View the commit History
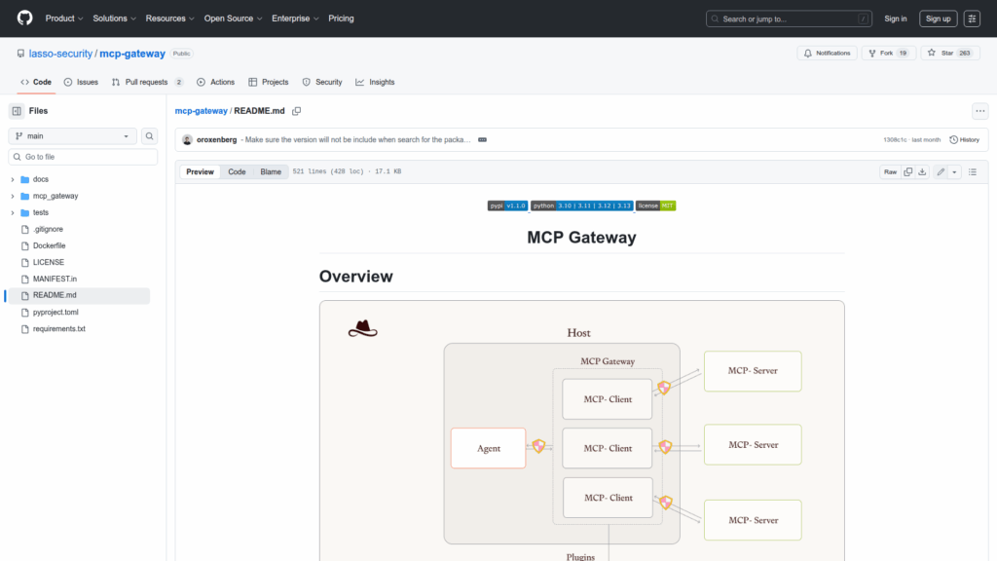The height and width of the screenshot is (561, 997). 964,139
